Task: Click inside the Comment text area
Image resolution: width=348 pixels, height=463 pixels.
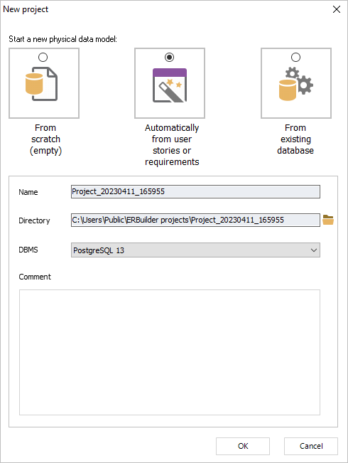Action: 170,352
